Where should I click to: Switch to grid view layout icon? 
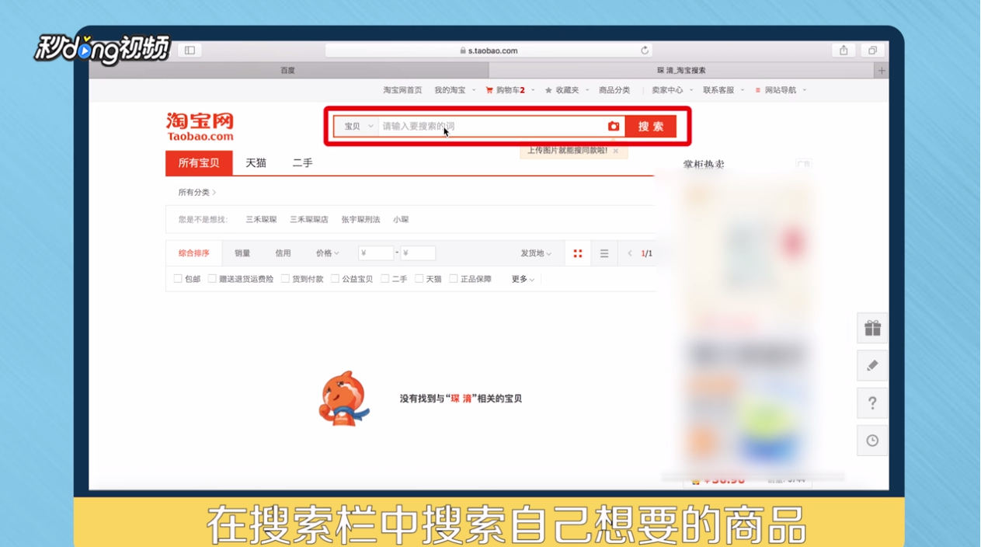tap(578, 253)
